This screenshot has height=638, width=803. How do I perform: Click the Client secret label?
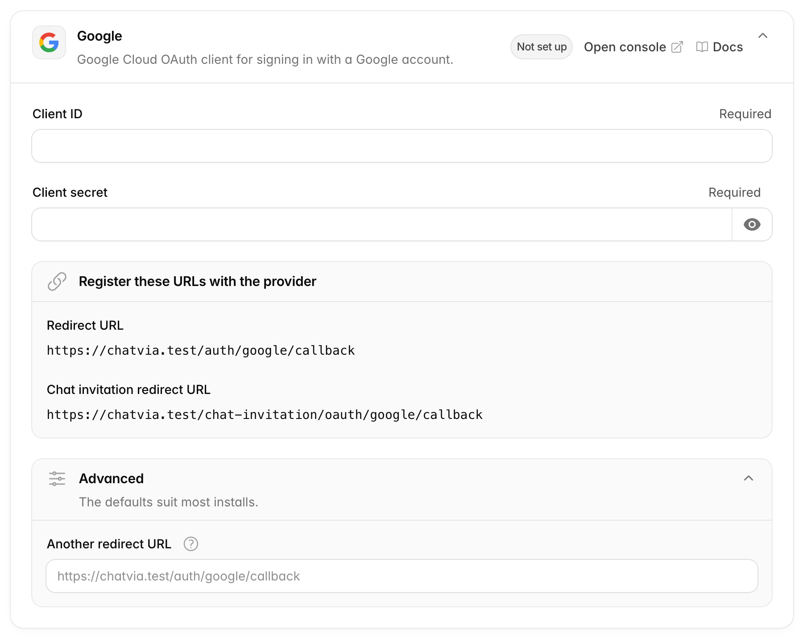pyautogui.click(x=70, y=192)
